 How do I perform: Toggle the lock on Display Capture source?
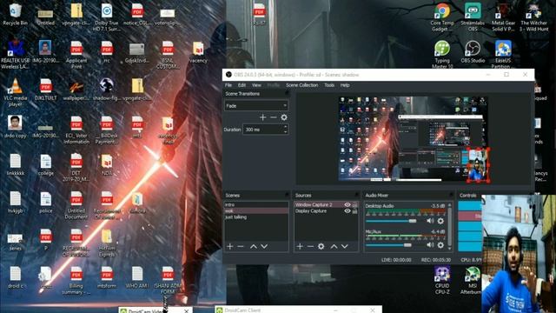pyautogui.click(x=355, y=210)
